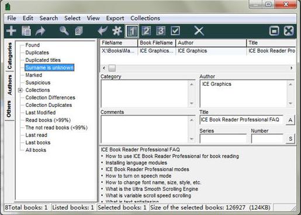301x215 pixels.
Task: Click inside the Category text box
Action: (144, 93)
